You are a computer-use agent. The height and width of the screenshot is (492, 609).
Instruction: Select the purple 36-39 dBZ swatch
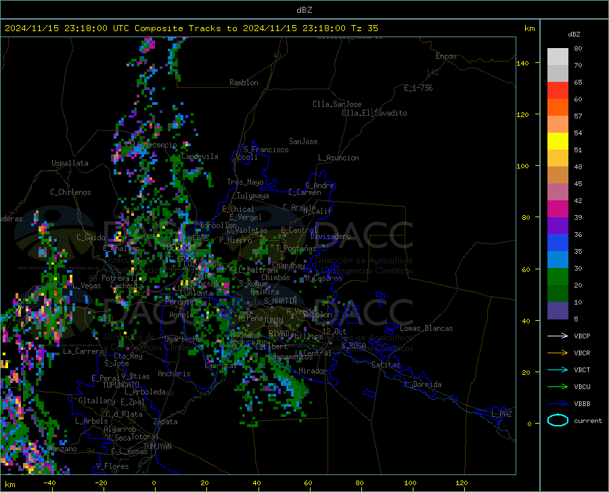558,226
